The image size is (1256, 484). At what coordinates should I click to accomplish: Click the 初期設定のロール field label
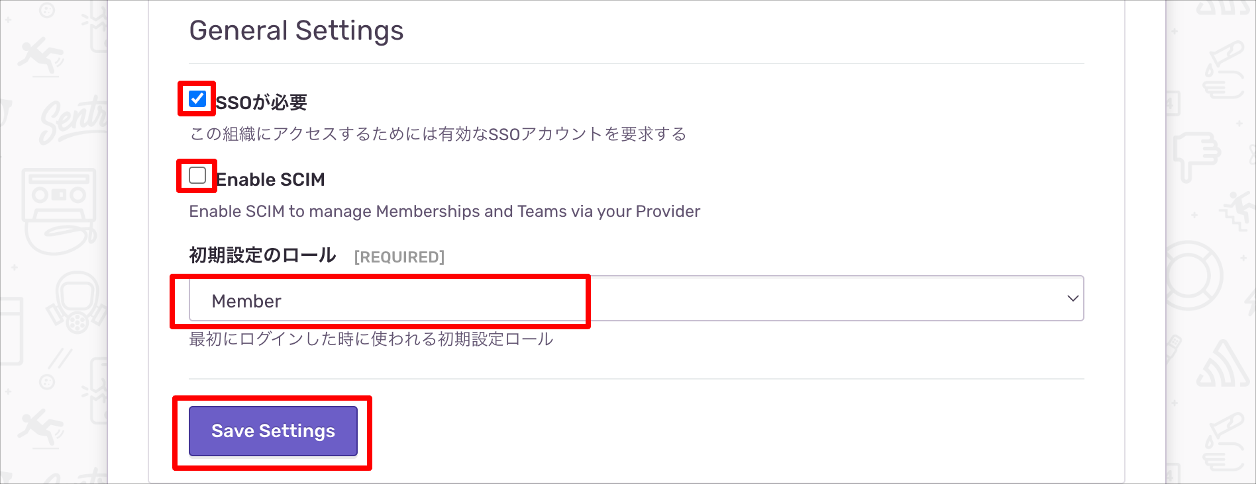tap(262, 255)
